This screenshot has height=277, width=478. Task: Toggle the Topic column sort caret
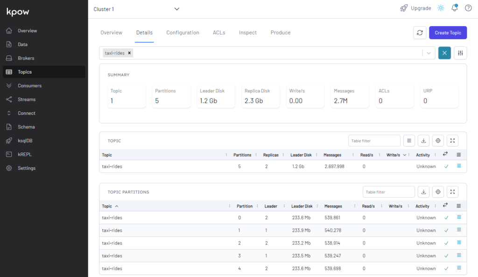tap(117, 206)
